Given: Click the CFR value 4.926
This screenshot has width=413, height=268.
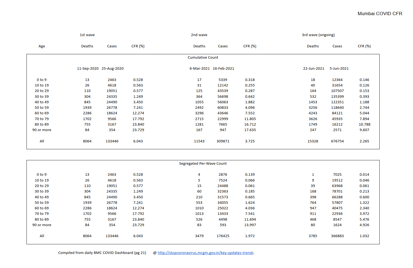Looking at the screenshot, I should click(364, 225).
